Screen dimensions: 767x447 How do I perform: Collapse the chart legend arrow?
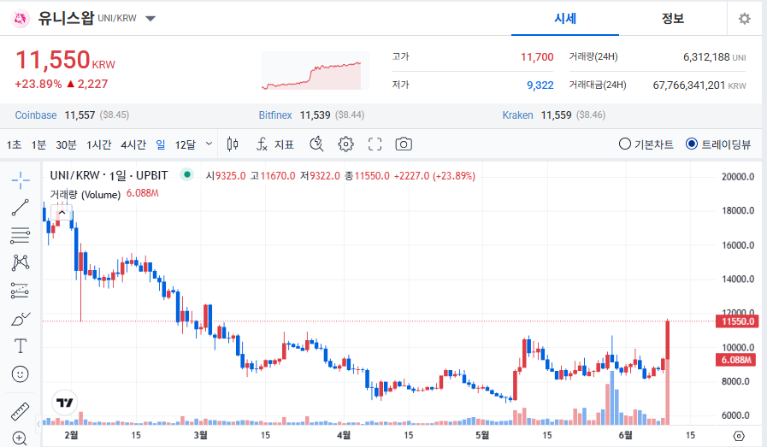pos(62,213)
